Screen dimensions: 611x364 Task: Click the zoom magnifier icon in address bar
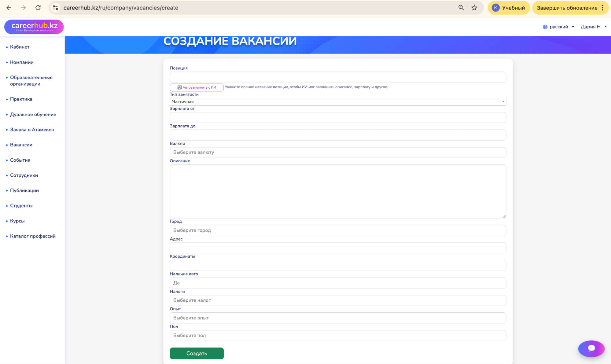[461, 8]
